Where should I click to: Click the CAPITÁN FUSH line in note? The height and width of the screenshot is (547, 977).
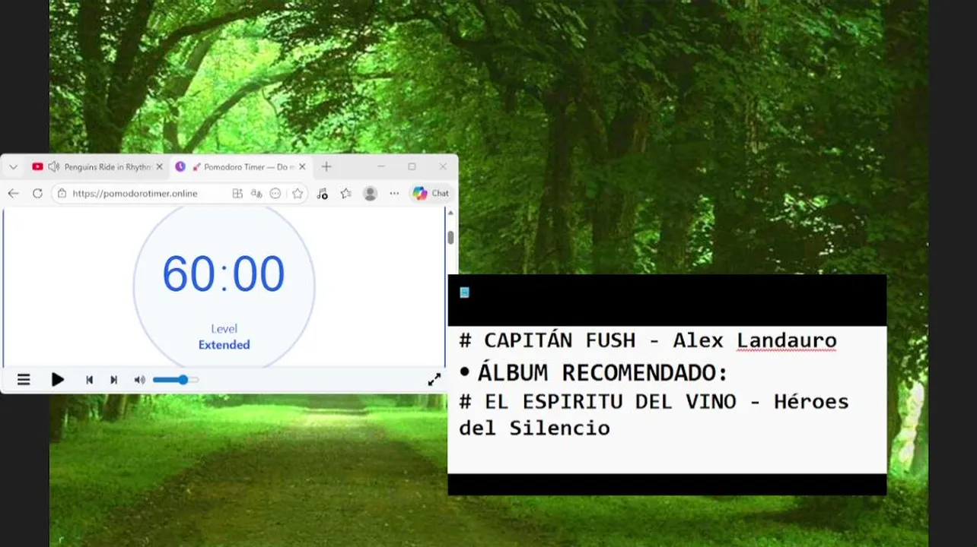point(648,340)
